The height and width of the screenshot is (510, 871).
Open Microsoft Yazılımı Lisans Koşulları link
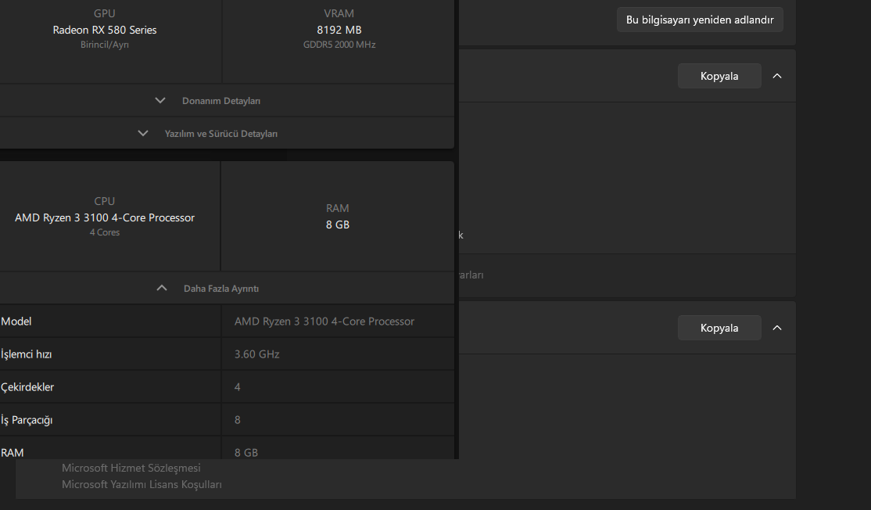(142, 484)
